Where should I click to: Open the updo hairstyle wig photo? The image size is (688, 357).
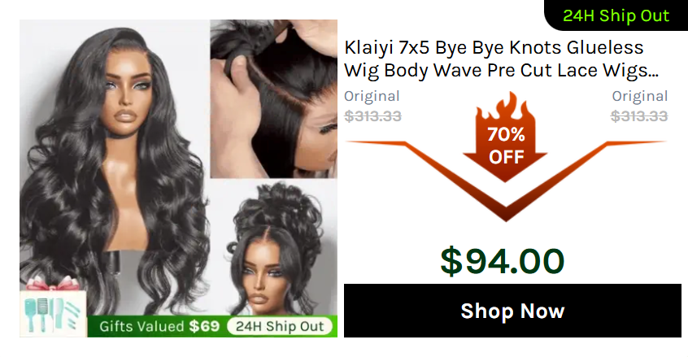[274, 248]
